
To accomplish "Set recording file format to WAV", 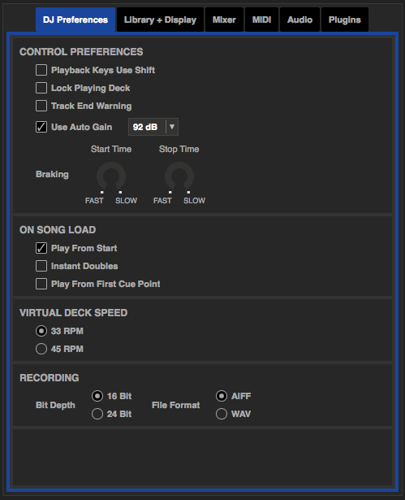I will pyautogui.click(x=222, y=414).
